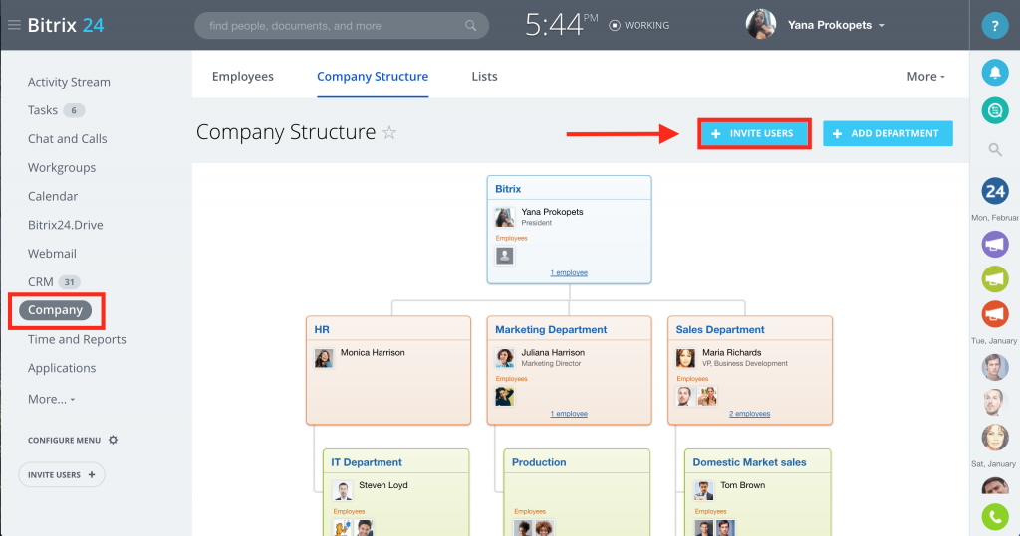The width and height of the screenshot is (1020, 536).
Task: Expand the More tabs dropdown
Action: pyautogui.click(x=925, y=76)
